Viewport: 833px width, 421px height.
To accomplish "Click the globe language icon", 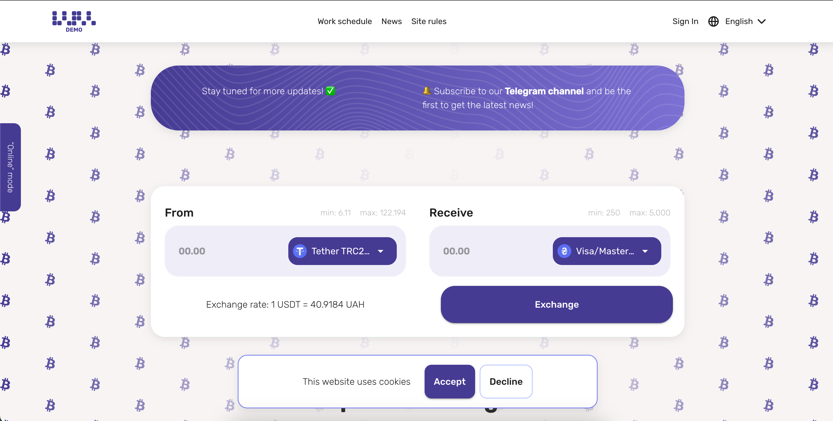I will click(x=713, y=21).
